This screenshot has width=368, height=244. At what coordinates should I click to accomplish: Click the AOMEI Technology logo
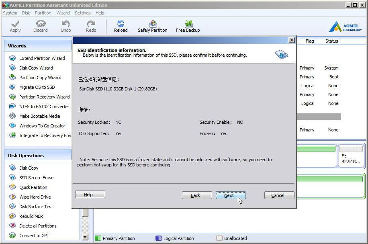click(x=345, y=27)
